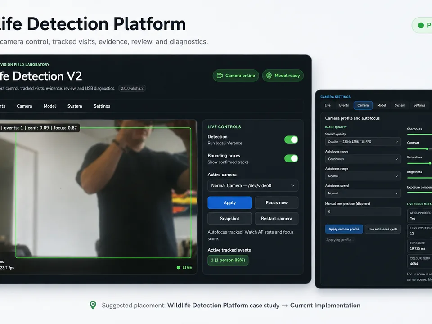Viewport: 432px width, 324px height.
Task: Click the LENS POSITION 12 metadata card
Action: pyautogui.click(x=419, y=231)
